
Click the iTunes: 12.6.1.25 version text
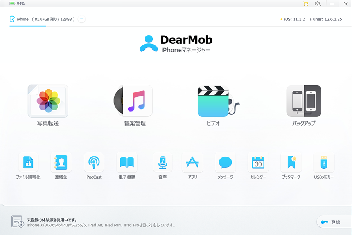coord(326,19)
